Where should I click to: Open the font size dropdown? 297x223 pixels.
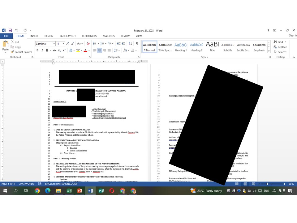(63, 44)
